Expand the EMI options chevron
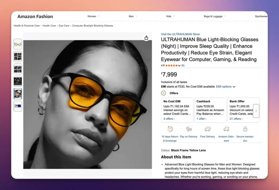Viewport: 279px width, 190px height. (234, 87)
